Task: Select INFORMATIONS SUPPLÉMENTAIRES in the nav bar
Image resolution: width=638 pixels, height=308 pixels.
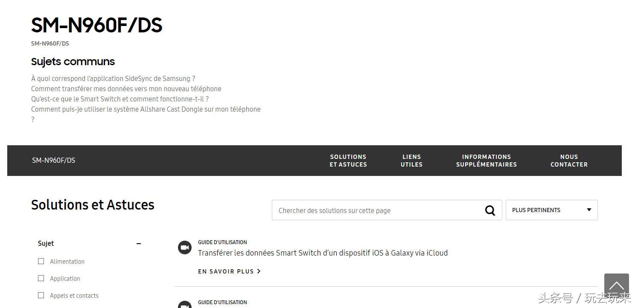Action: pyautogui.click(x=486, y=161)
